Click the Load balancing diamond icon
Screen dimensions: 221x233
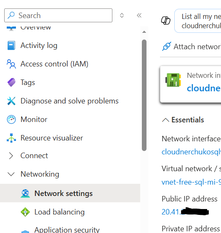click(25, 212)
